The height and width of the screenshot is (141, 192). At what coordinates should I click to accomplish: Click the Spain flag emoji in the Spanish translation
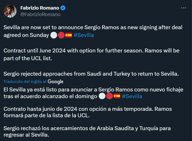point(117,96)
